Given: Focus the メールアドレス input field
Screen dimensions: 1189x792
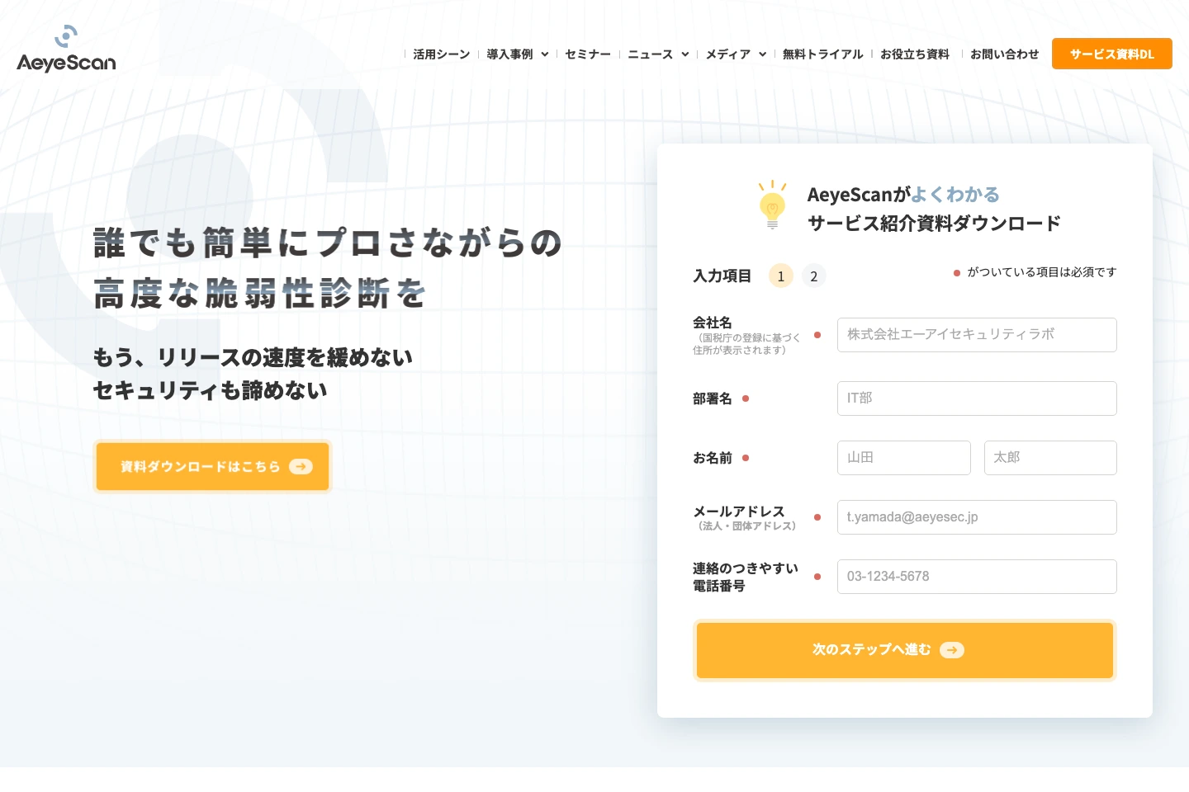Looking at the screenshot, I should [x=977, y=517].
